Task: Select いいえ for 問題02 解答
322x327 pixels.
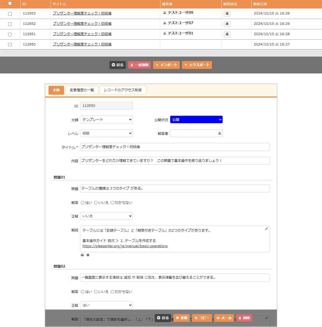Action: click(x=96, y=292)
